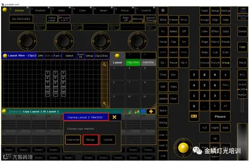Open the Gobo preset type tab
Screen dimensions: 249x162
pos(62,10)
